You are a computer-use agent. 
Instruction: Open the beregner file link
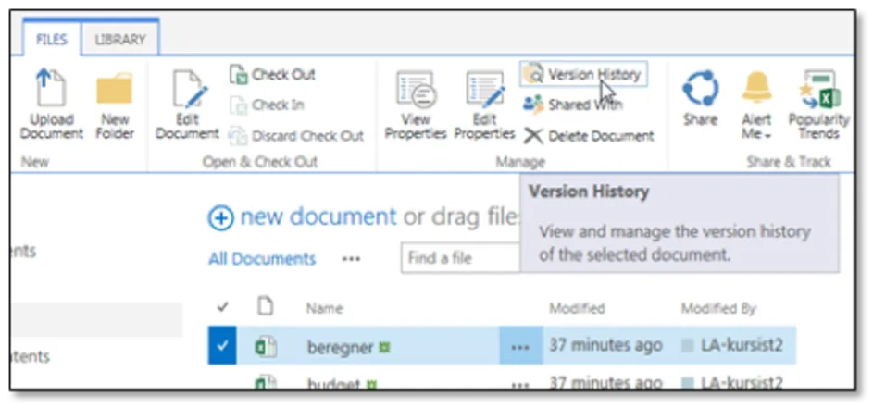pos(340,347)
